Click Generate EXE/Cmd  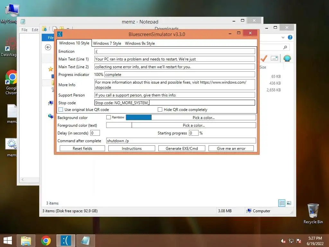(182, 148)
